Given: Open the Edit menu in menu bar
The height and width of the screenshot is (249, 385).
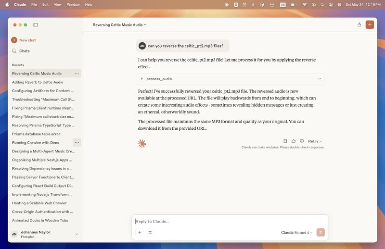Looking at the screenshot, I should coord(45,4).
